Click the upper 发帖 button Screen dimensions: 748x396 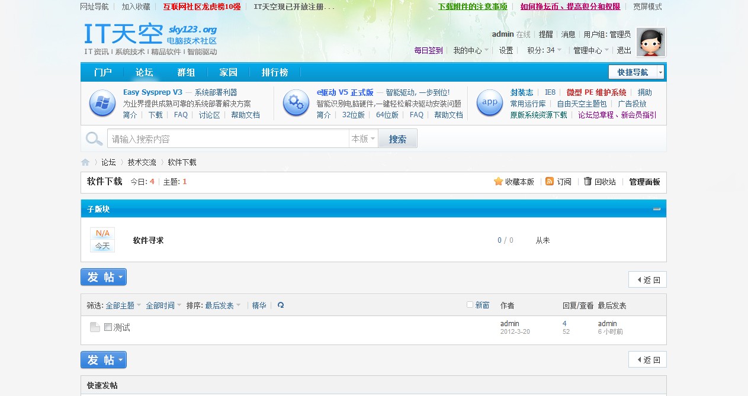tap(104, 277)
